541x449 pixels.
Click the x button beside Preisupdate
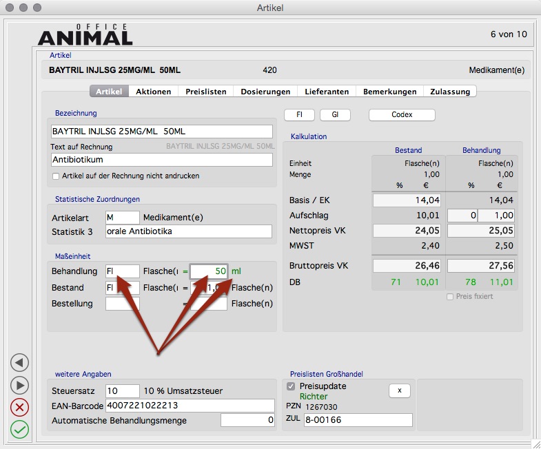(x=400, y=390)
